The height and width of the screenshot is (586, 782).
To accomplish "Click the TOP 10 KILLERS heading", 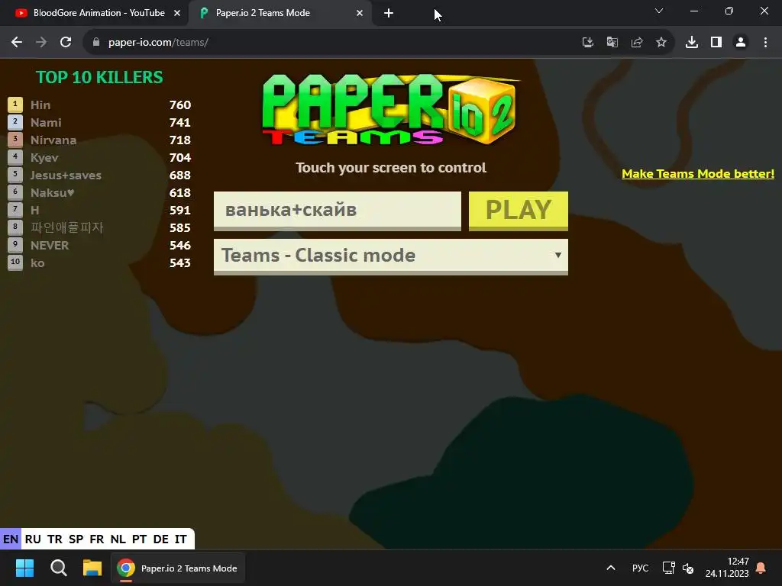I will point(99,78).
